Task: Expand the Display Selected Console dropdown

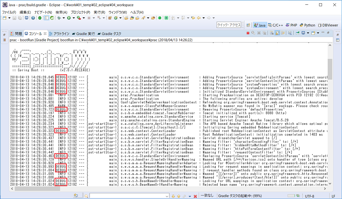Action: [x=308, y=33]
